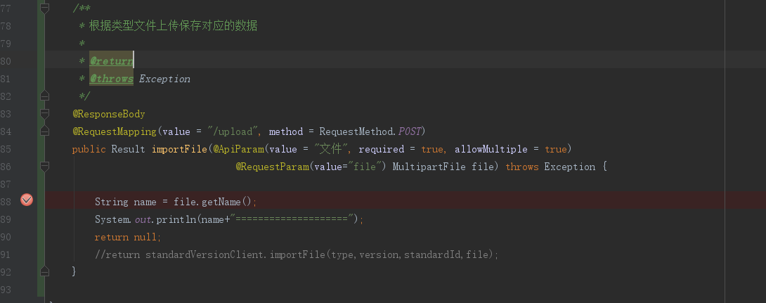Screen dimensions: 766x303
Task: Click the @RequestMapping annotation
Action: coord(115,131)
